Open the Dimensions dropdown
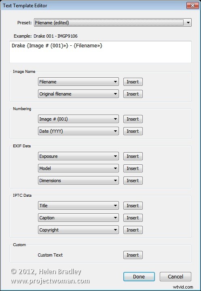Image resolution: width=201 pixels, height=291 pixels. tap(78, 181)
